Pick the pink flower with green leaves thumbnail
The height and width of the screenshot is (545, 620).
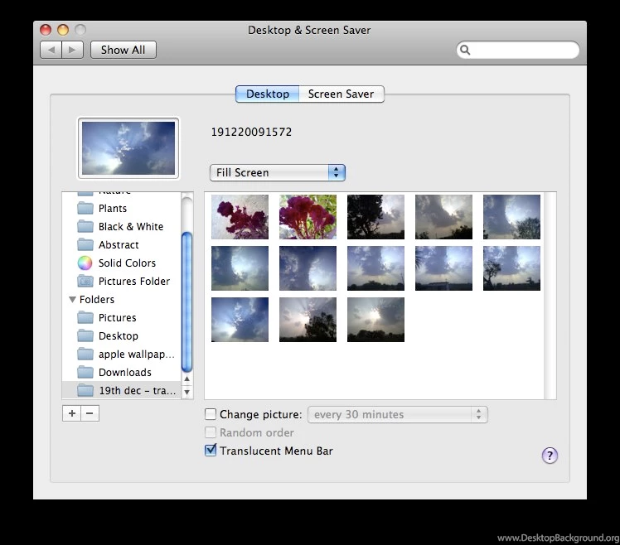pyautogui.click(x=308, y=216)
